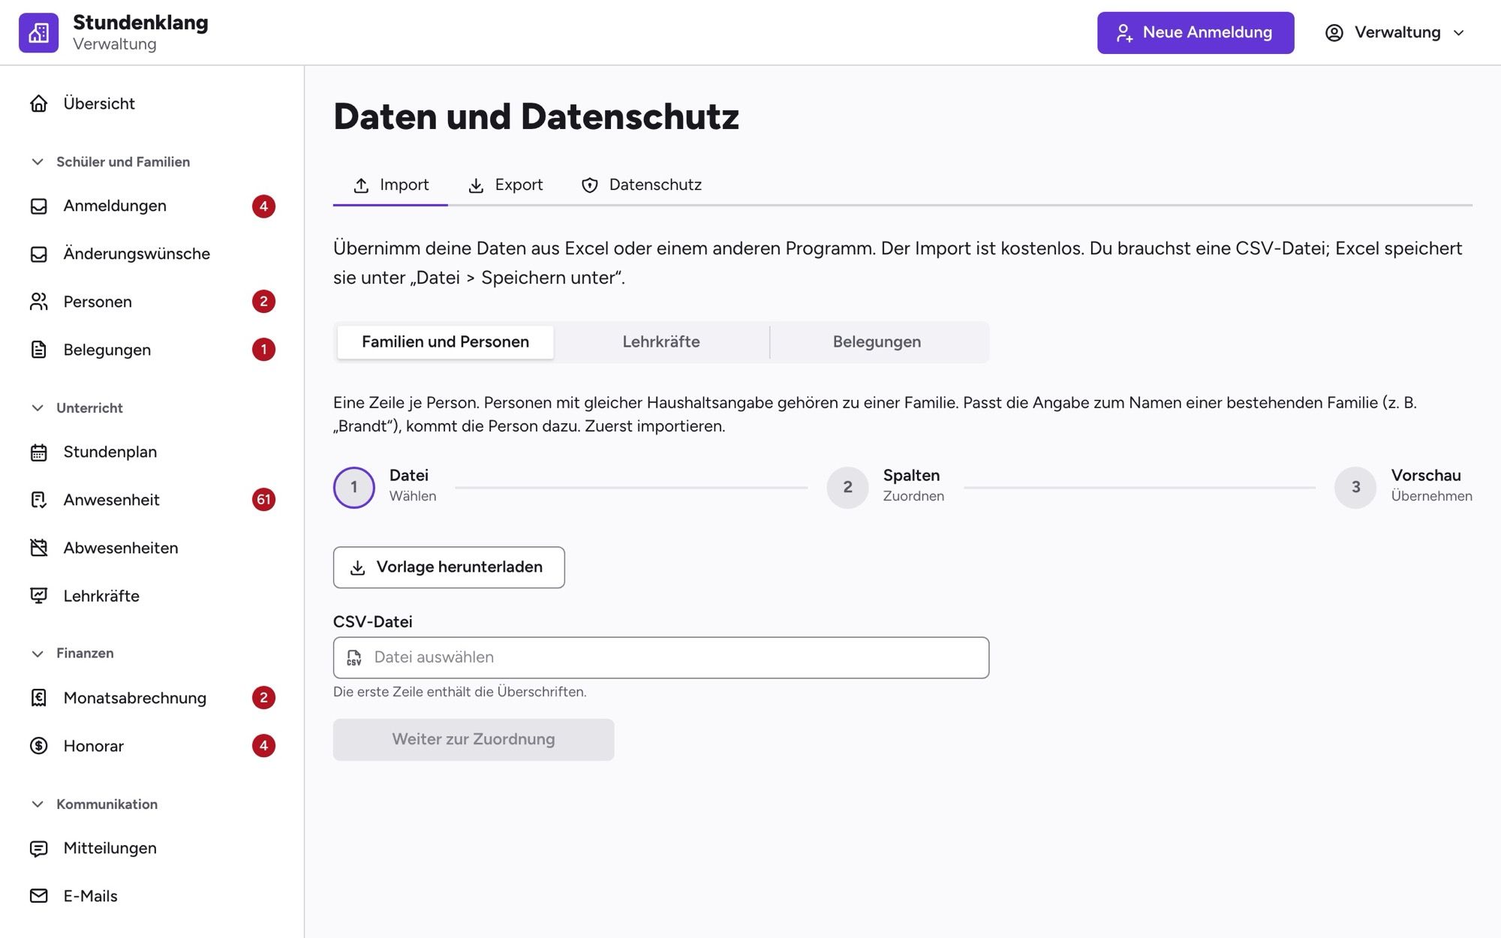Click the Anmeldungen inbox icon
This screenshot has height=938, width=1501.
click(38, 206)
